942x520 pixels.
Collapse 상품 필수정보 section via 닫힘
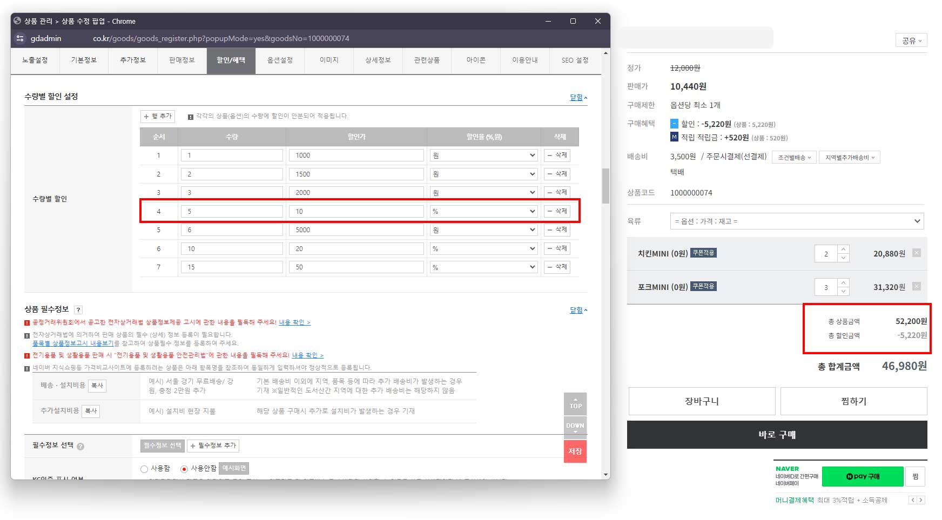(578, 310)
